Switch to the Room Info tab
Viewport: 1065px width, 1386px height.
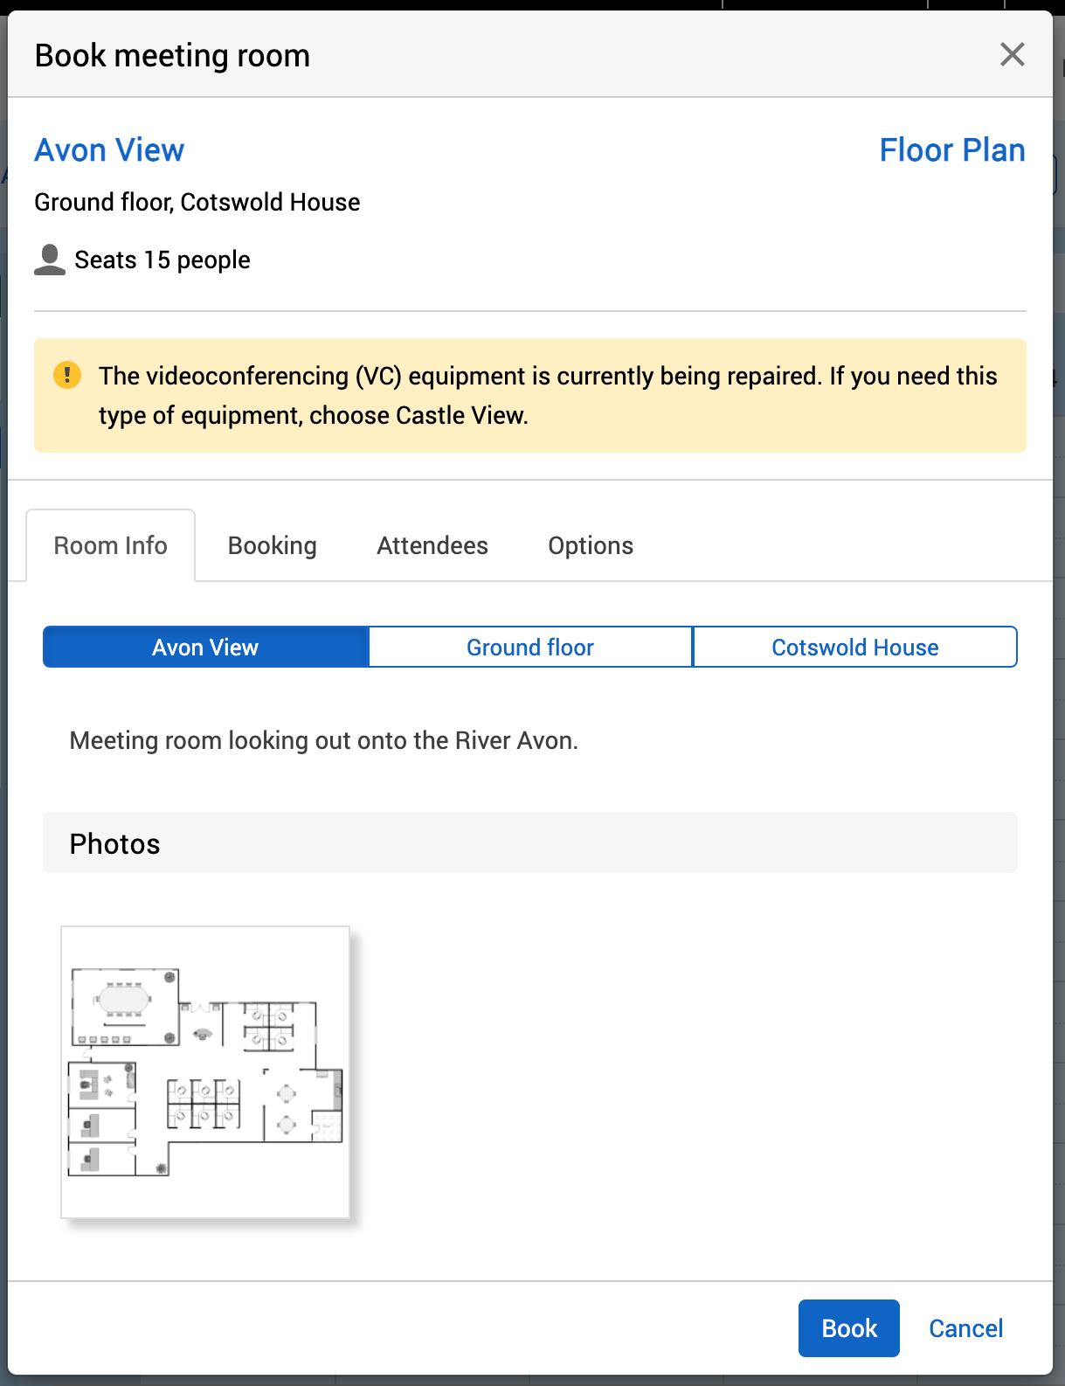[110, 546]
